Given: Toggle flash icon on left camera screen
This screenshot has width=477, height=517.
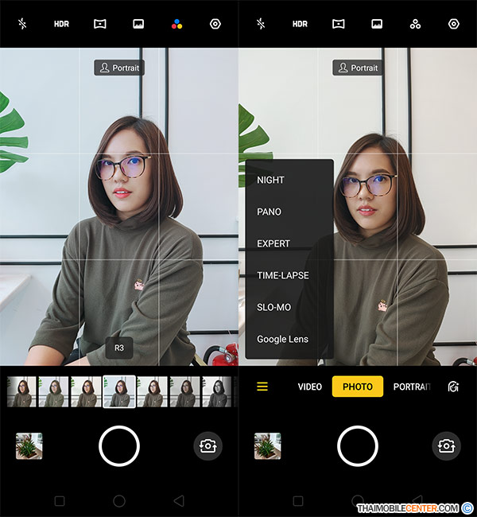Looking at the screenshot, I should (x=23, y=24).
